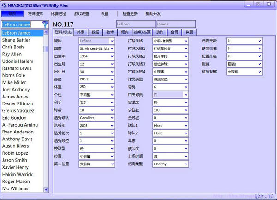The image size is (277, 200).
Task: Select Norris Cole in player list
Action: click(22, 75)
